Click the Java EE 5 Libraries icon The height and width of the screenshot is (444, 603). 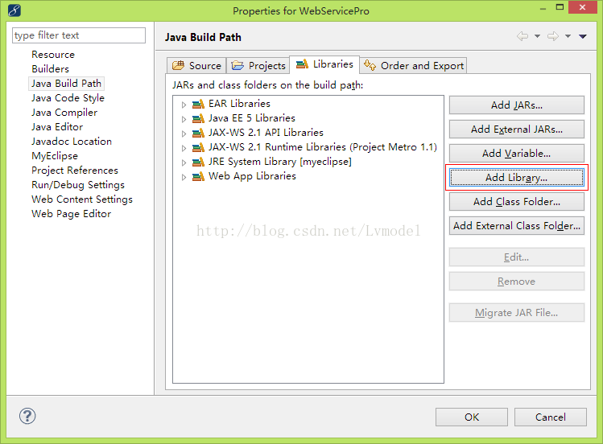point(198,118)
